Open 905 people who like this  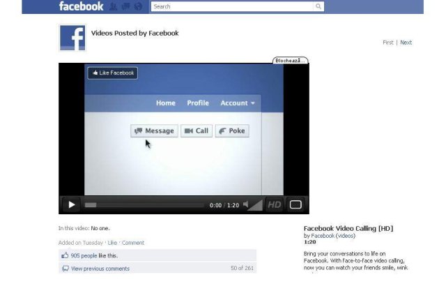(x=84, y=256)
